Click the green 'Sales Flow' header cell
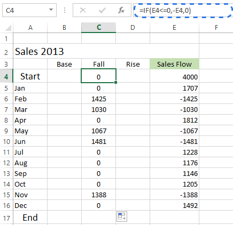The height and width of the screenshot is (225, 233). 175,64
